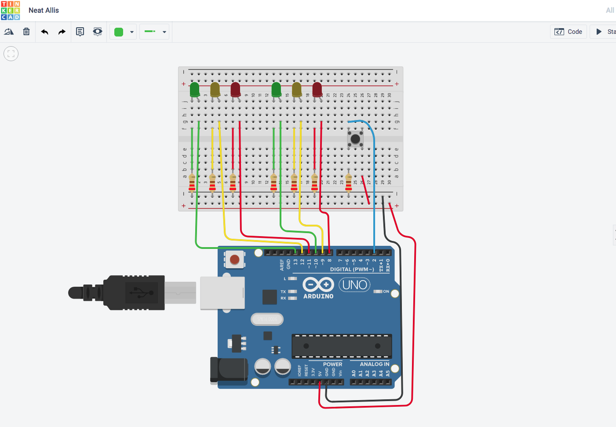This screenshot has height=427, width=616.
Task: Open the Notes annotation tool
Action: (x=80, y=31)
